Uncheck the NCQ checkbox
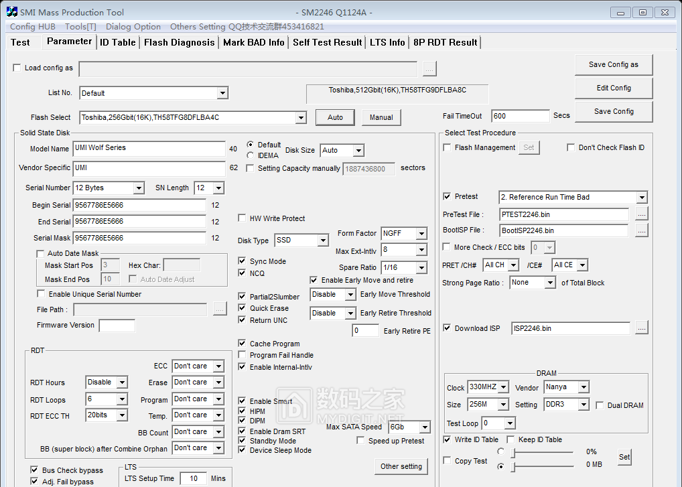The height and width of the screenshot is (487, 682). (242, 273)
